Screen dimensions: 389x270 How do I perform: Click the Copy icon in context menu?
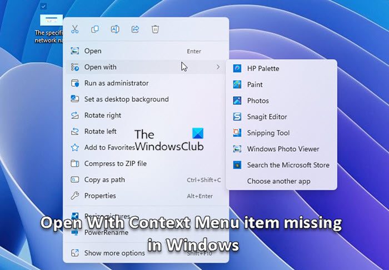[95, 29]
